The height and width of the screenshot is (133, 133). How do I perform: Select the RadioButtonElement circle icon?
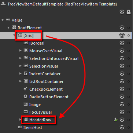[x=25, y=97]
